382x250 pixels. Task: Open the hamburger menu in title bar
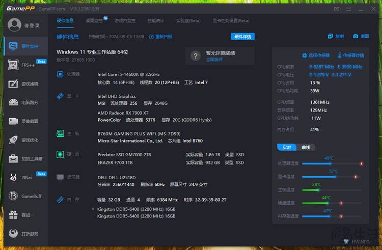click(349, 9)
